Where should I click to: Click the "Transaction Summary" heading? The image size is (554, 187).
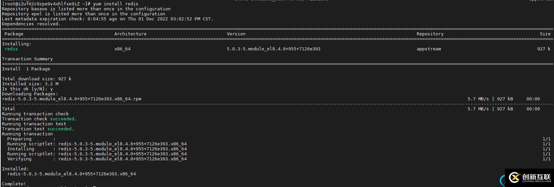[x=27, y=59]
